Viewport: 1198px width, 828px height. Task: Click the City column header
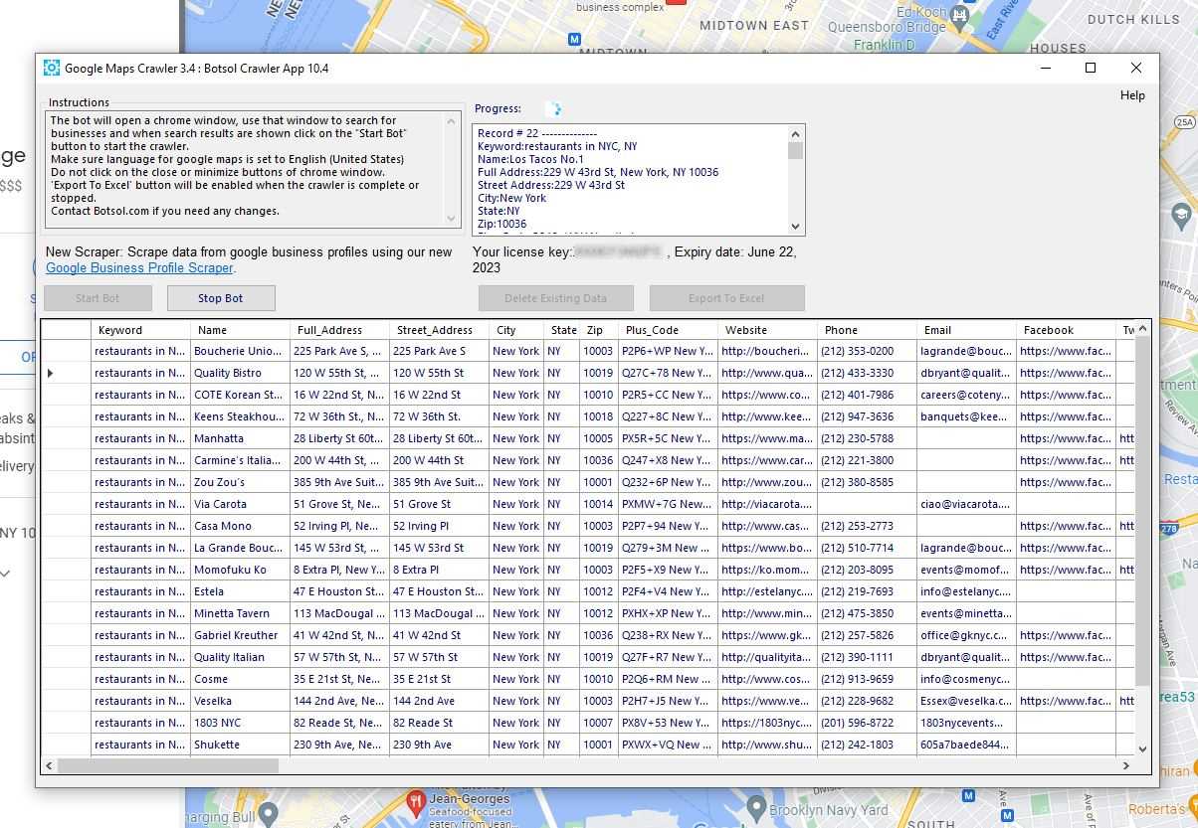pyautogui.click(x=516, y=330)
